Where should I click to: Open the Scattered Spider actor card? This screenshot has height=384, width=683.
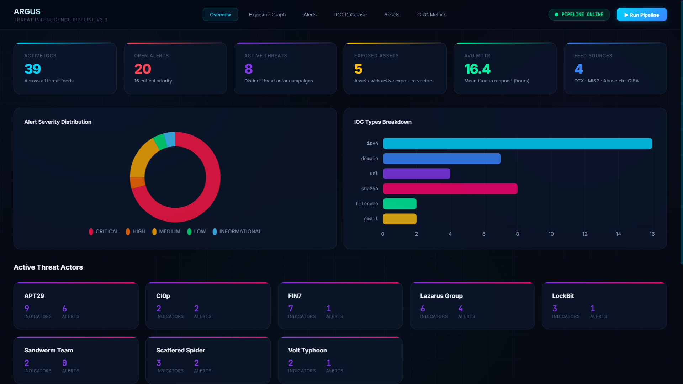pos(208,360)
